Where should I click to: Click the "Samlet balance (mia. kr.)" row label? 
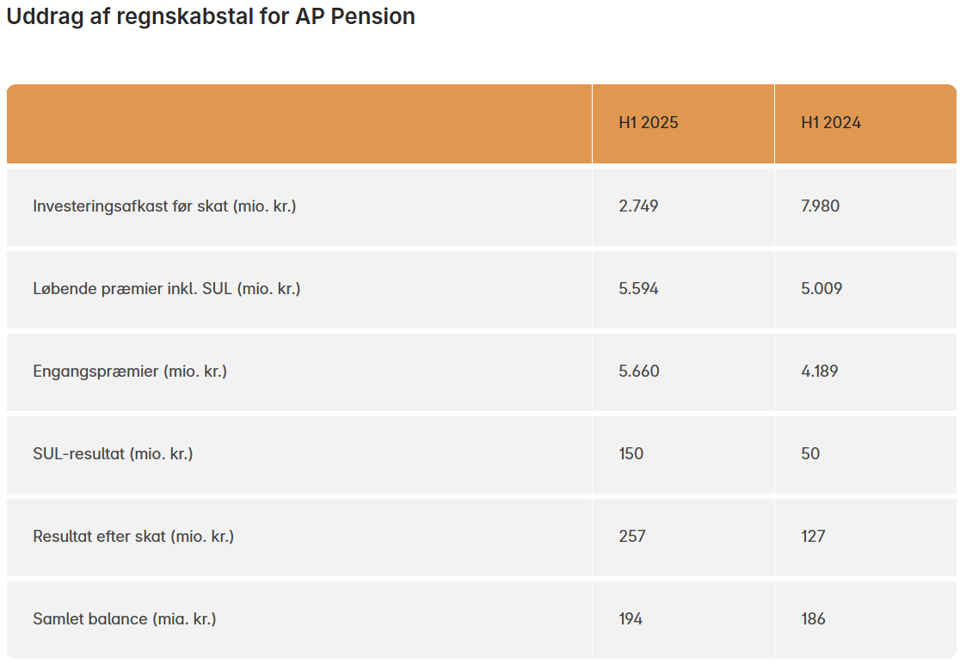(125, 619)
